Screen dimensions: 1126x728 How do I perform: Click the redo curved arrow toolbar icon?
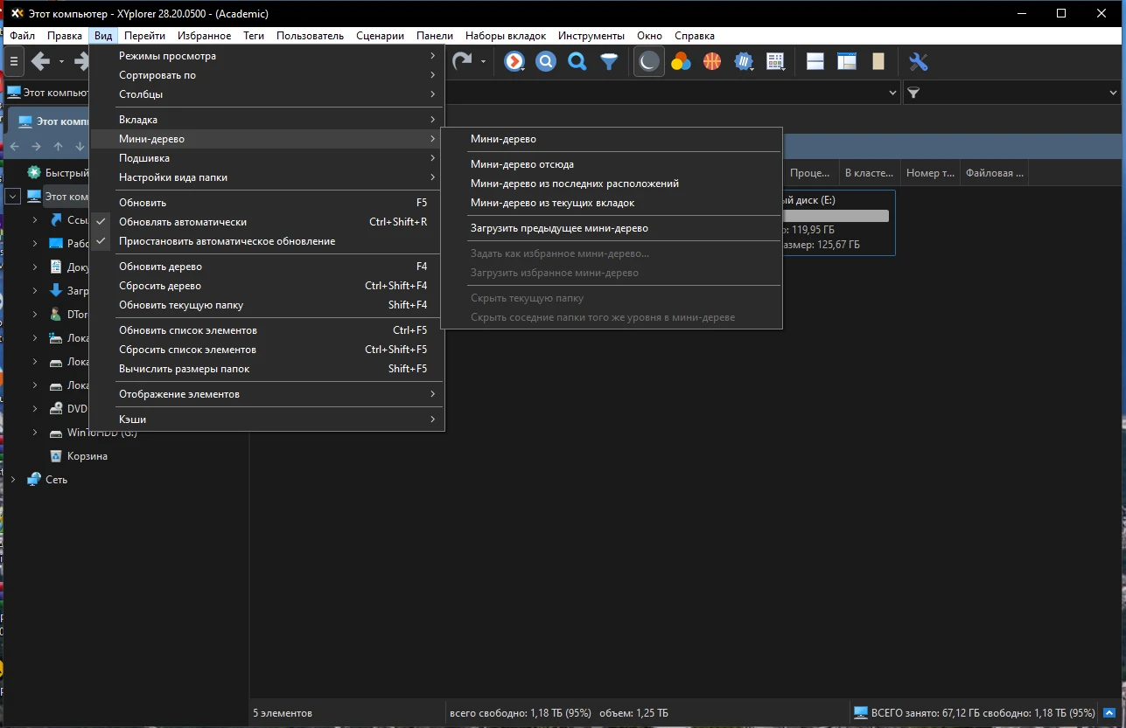pyautogui.click(x=462, y=61)
